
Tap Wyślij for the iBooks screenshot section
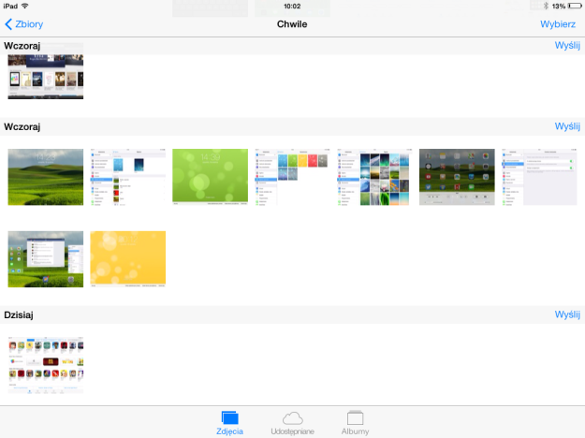(x=567, y=46)
